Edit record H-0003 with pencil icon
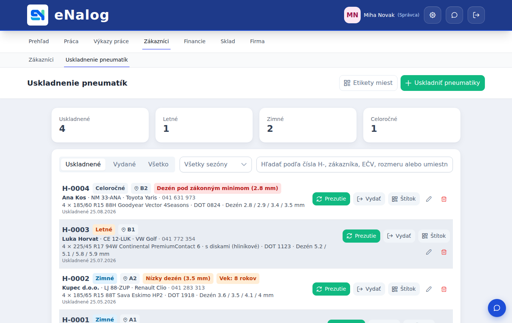 point(429,252)
